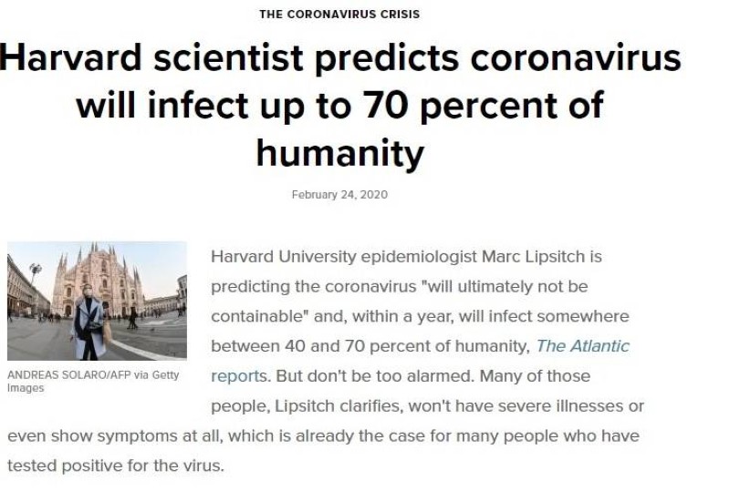Click the word "humanity" in the headline
Screen dimensions: 730x491
[x=339, y=153]
